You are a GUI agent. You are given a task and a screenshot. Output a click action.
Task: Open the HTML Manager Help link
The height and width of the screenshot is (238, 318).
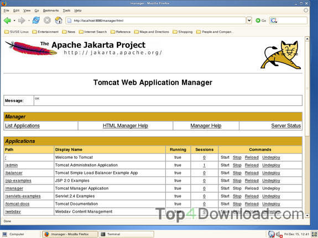click(126, 126)
